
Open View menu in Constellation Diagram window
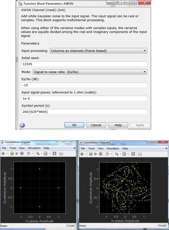point(22,148)
